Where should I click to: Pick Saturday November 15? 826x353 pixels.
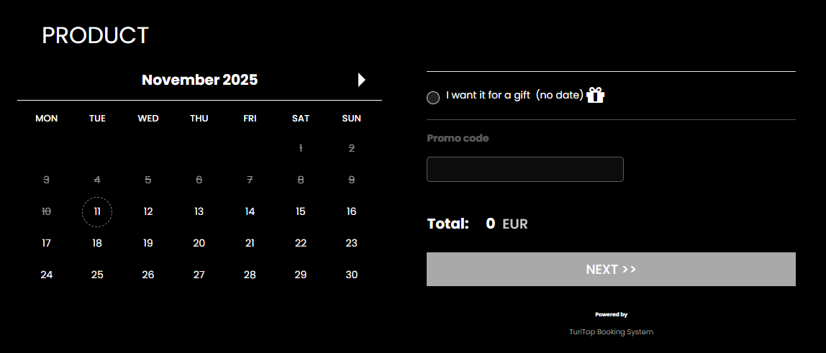[301, 211]
